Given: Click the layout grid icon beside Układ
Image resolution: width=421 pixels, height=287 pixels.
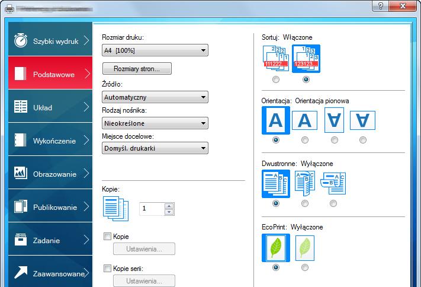Looking at the screenshot, I should [21, 107].
